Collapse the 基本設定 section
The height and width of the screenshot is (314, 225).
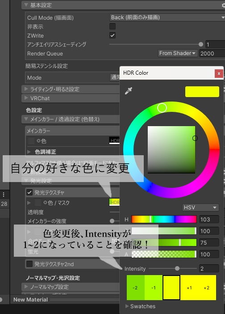click(x=26, y=5)
